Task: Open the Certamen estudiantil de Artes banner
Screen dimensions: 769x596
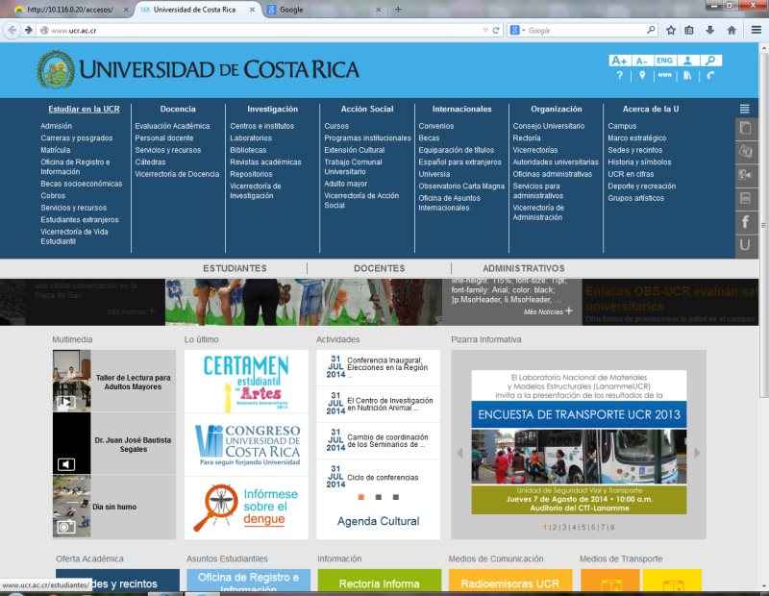Action: [246, 381]
